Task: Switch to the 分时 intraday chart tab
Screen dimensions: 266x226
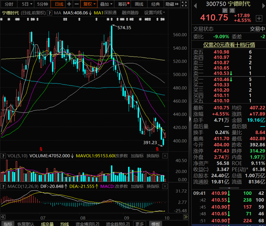Action: click(9, 4)
